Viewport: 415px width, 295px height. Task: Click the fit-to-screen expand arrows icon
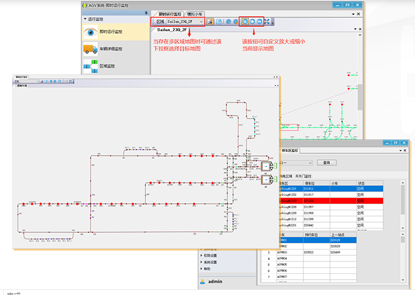(267, 22)
